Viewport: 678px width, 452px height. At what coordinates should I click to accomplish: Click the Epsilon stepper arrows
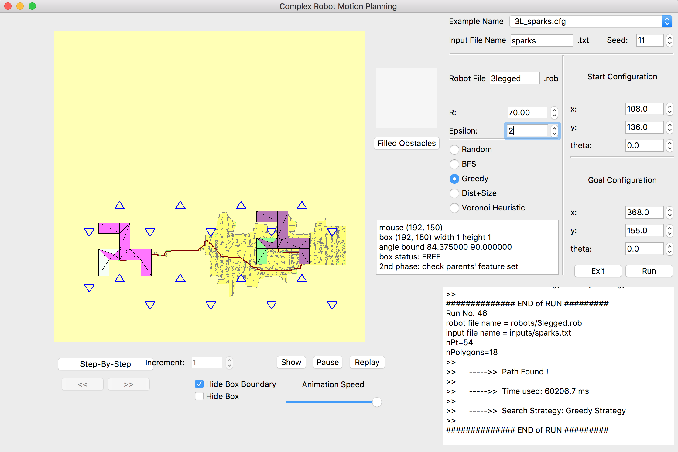pos(554,131)
